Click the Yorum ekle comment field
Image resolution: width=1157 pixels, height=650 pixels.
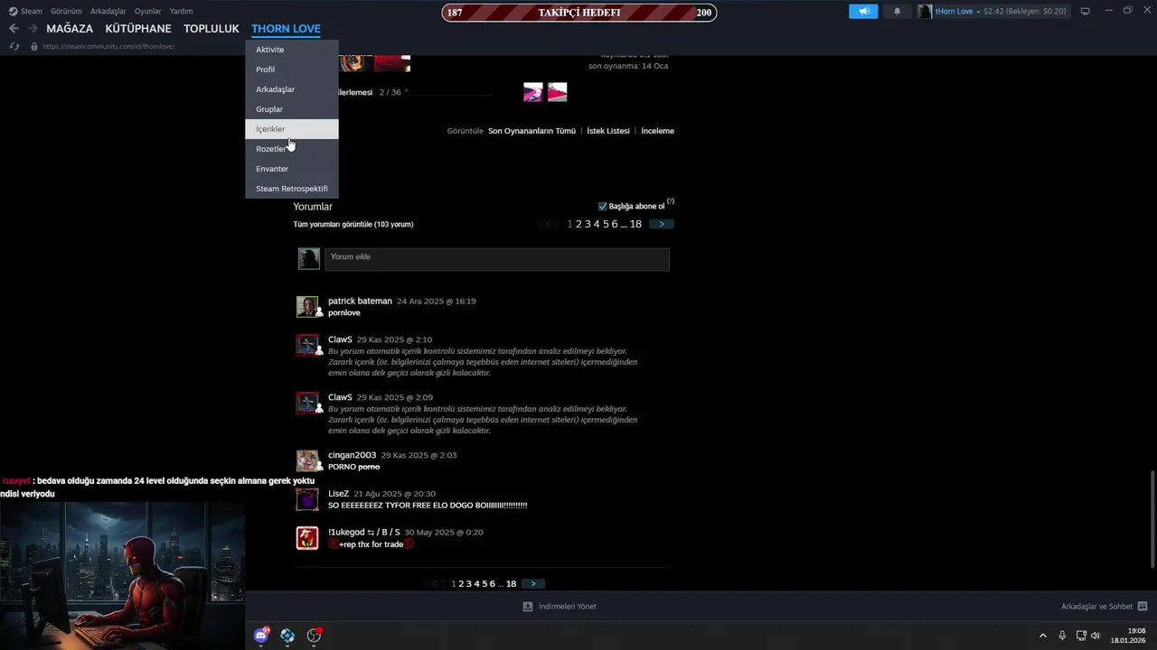(x=497, y=259)
